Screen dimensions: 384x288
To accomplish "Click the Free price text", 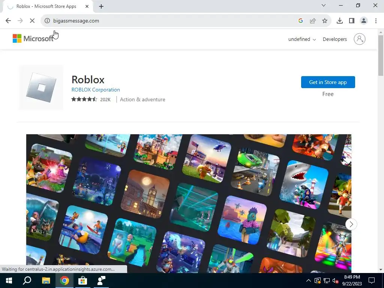I will click(328, 94).
